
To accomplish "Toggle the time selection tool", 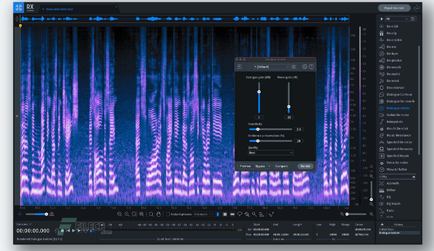I will 218,214.
